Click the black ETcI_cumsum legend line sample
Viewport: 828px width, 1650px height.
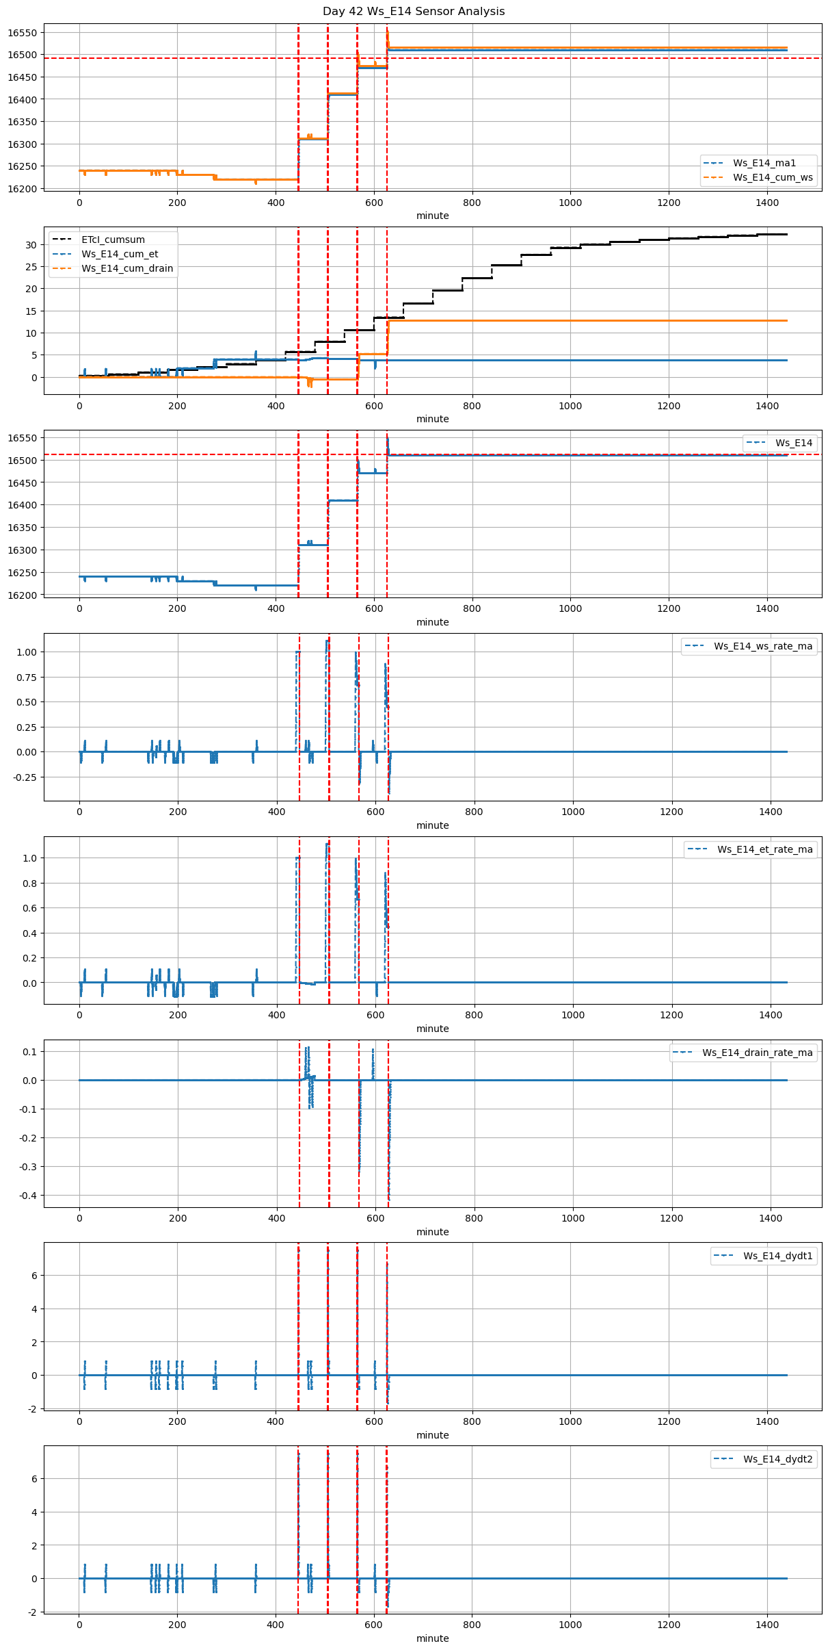tap(62, 240)
